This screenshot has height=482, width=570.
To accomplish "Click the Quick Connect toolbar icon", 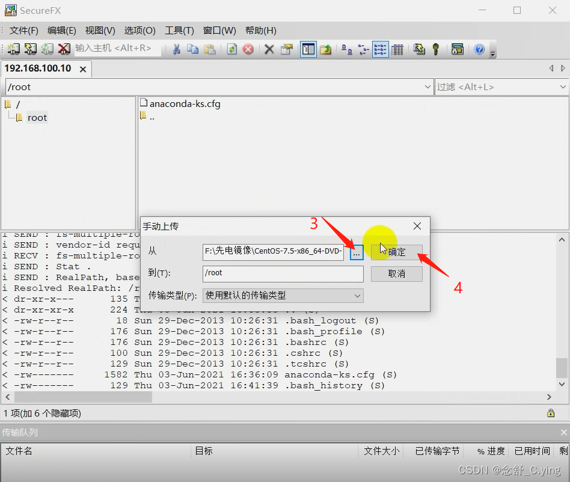I will pyautogui.click(x=31, y=49).
